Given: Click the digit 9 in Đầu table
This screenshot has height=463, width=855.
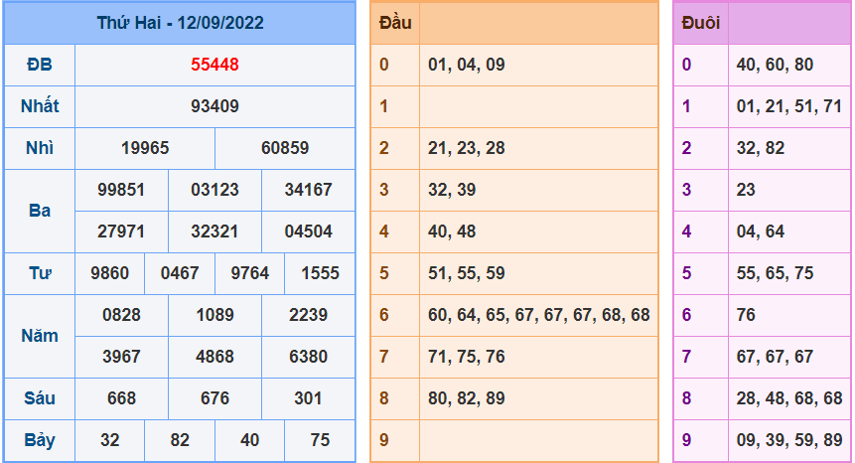Looking at the screenshot, I should click(384, 440).
